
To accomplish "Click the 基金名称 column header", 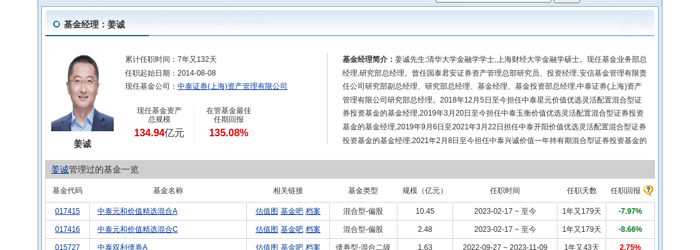I will click(168, 191).
